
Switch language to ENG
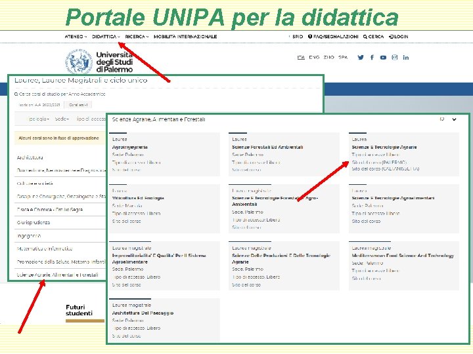314,57
